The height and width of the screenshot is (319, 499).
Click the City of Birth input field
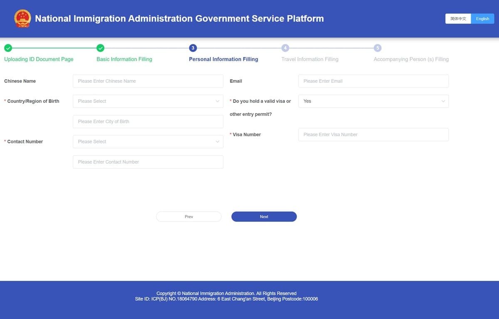[148, 121]
